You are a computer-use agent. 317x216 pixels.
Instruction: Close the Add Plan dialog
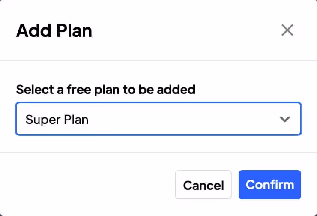[287, 30]
